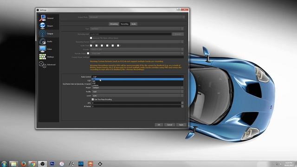
Task: Switch to the Streaming tab
Action: point(114,24)
